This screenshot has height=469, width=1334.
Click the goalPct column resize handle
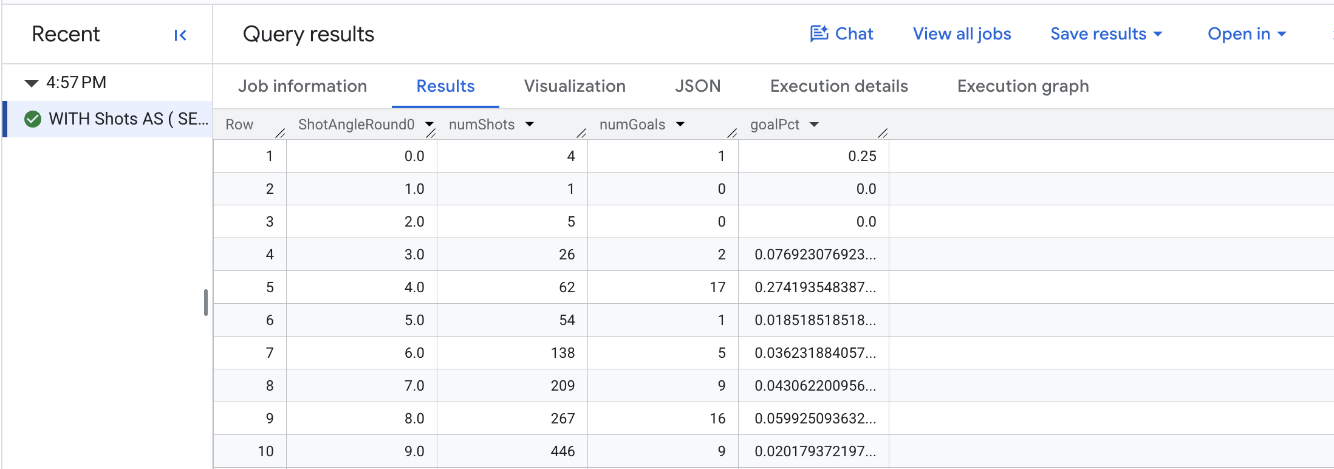coord(883,132)
